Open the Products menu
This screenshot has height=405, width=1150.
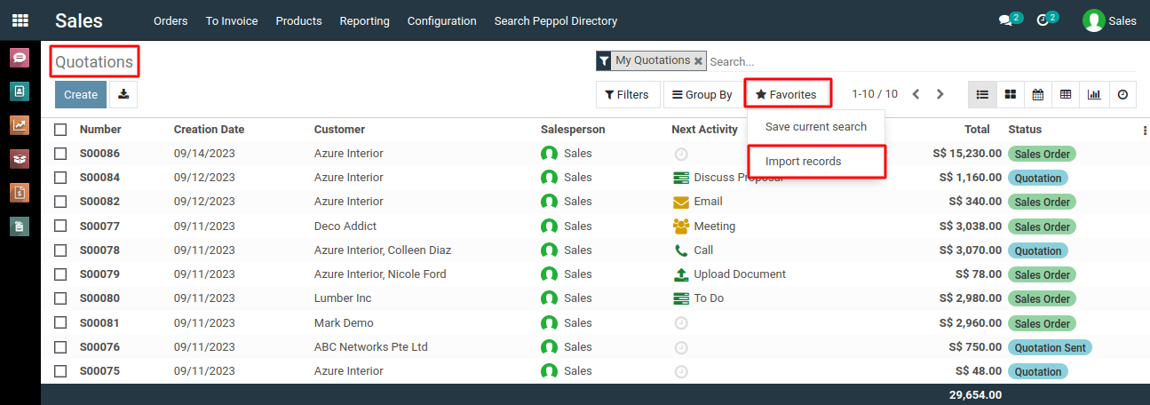[x=298, y=20]
